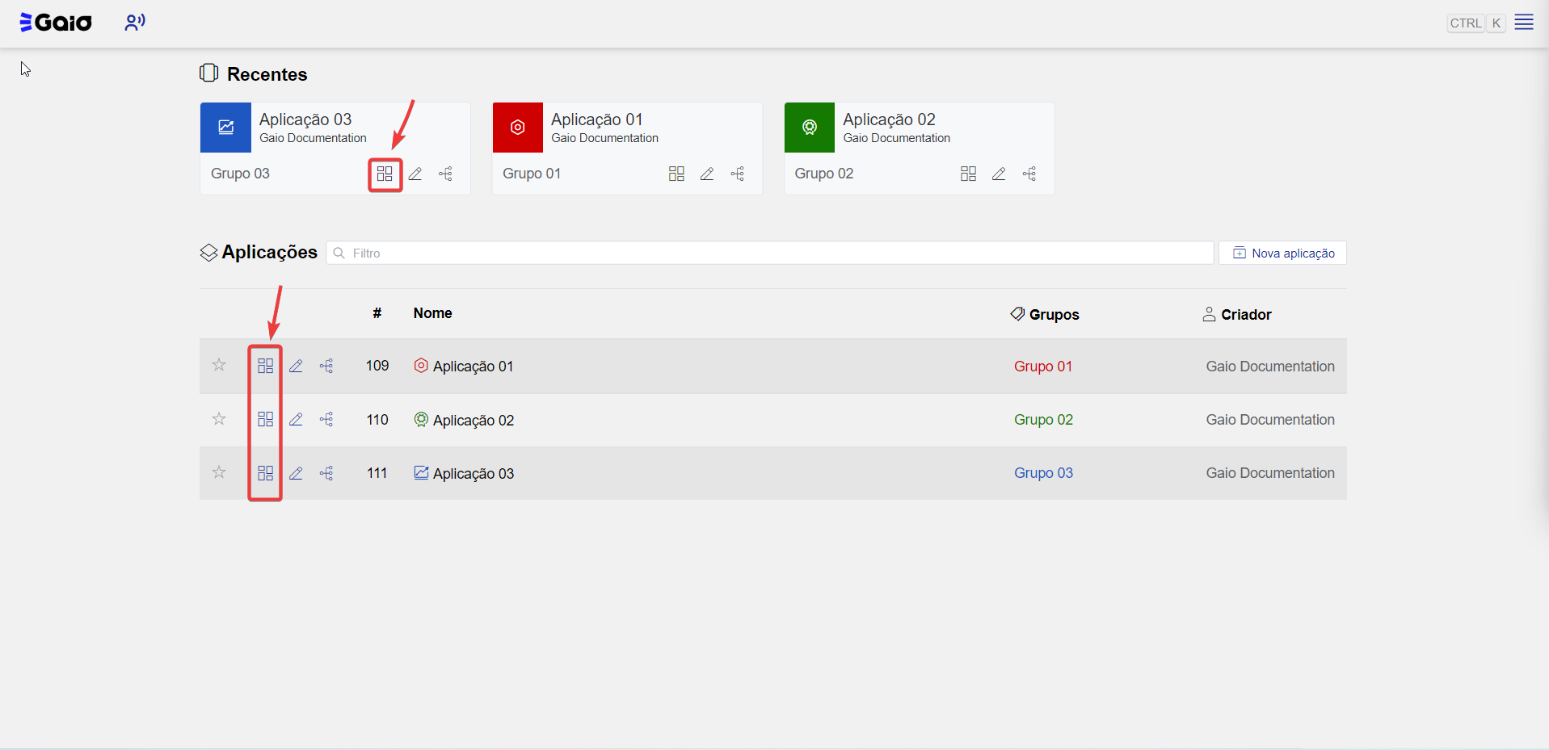1549x750 pixels.
Task: Click the Nova aplicação button
Action: 1282,253
